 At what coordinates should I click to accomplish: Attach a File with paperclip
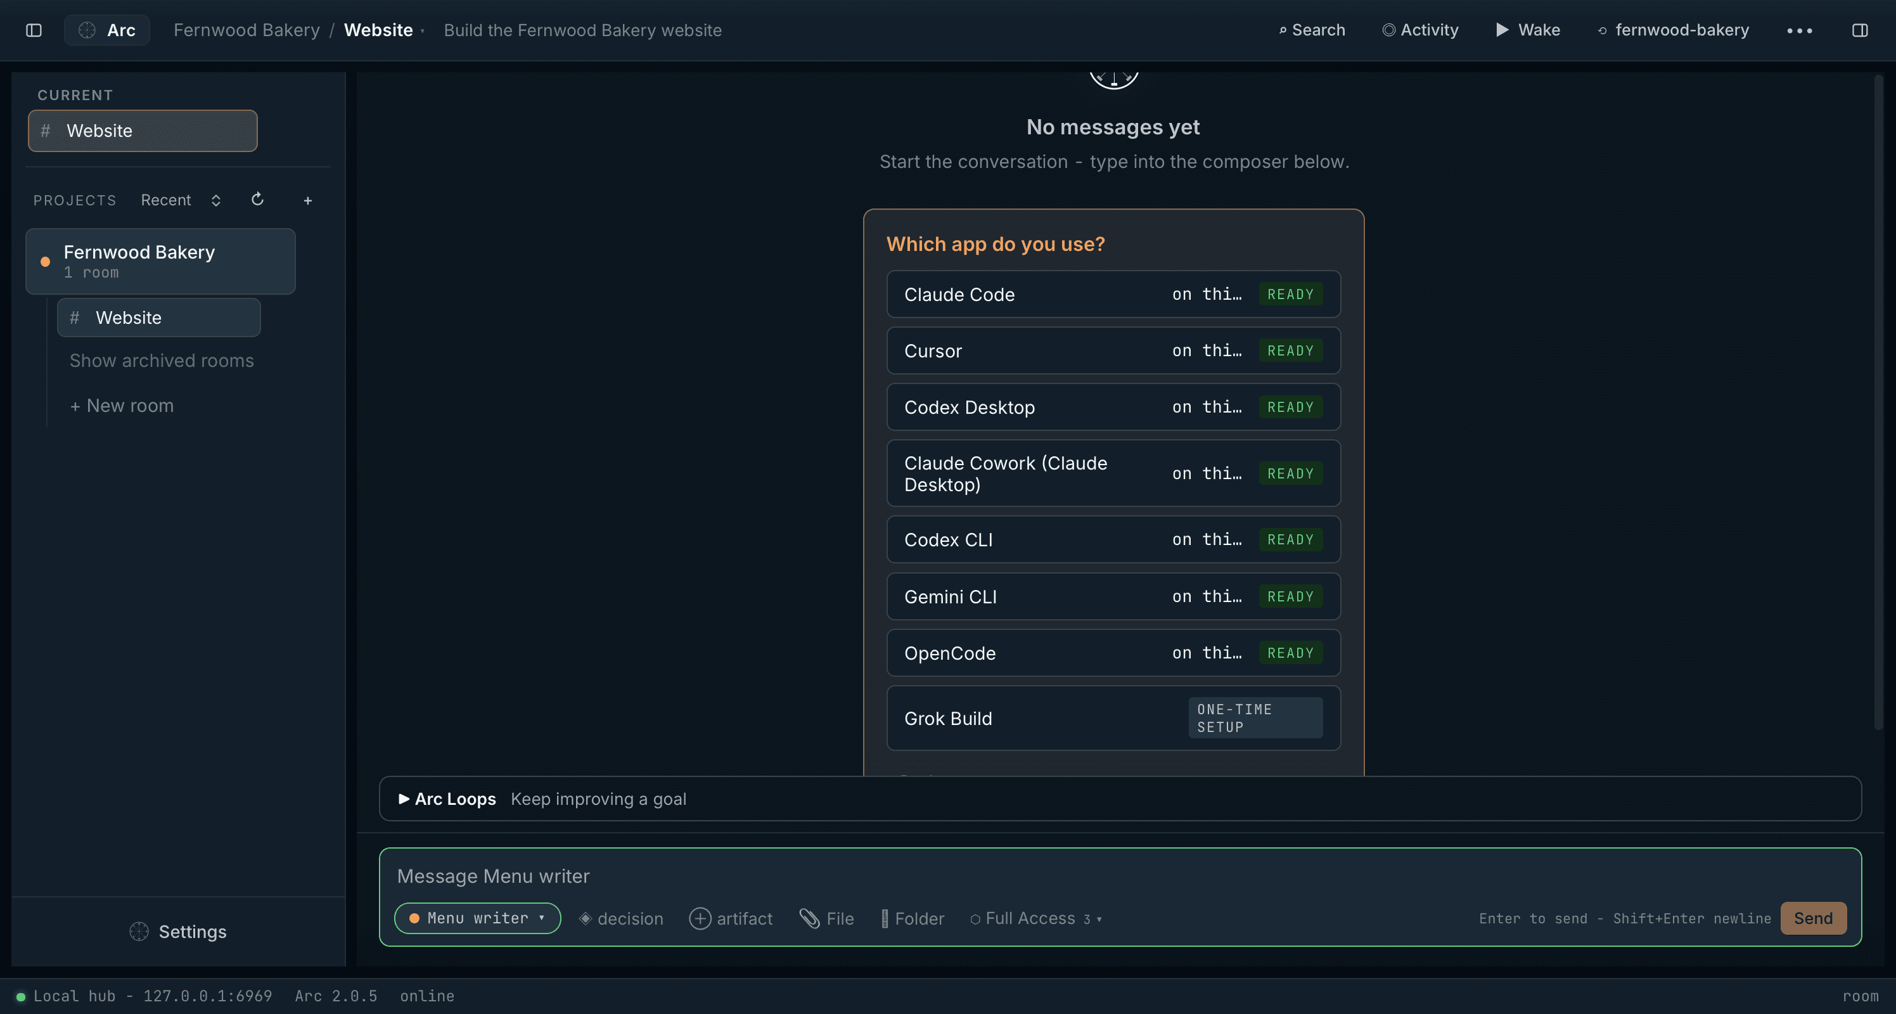[x=826, y=918]
